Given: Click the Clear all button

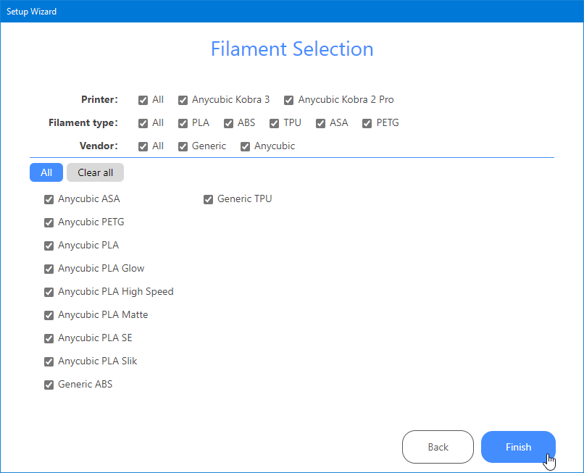Looking at the screenshot, I should click(x=96, y=172).
